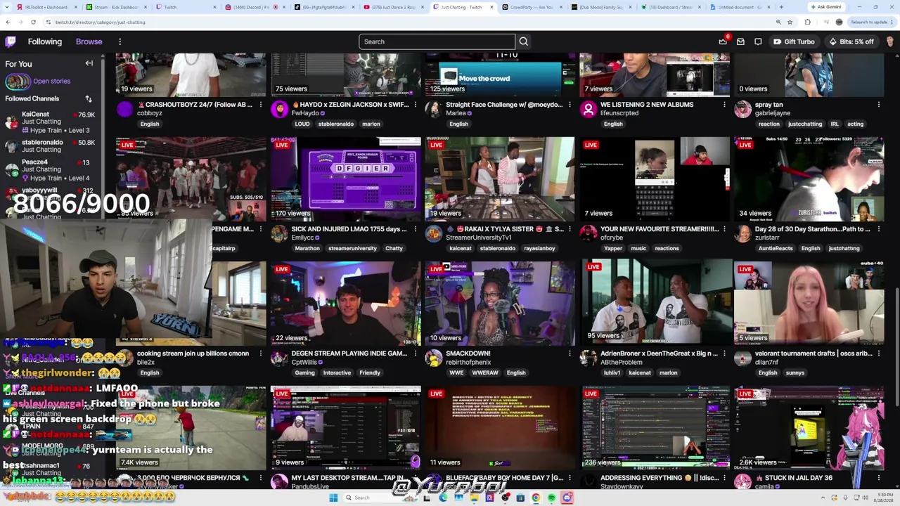
Task: Click the browser address bar URL
Action: click(102, 22)
